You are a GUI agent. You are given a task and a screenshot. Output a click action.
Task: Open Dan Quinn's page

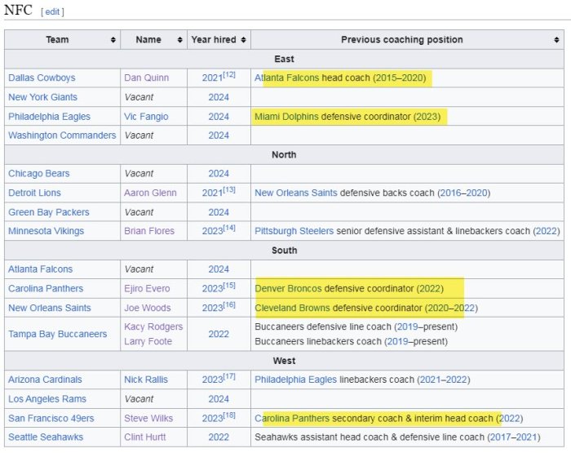(146, 78)
